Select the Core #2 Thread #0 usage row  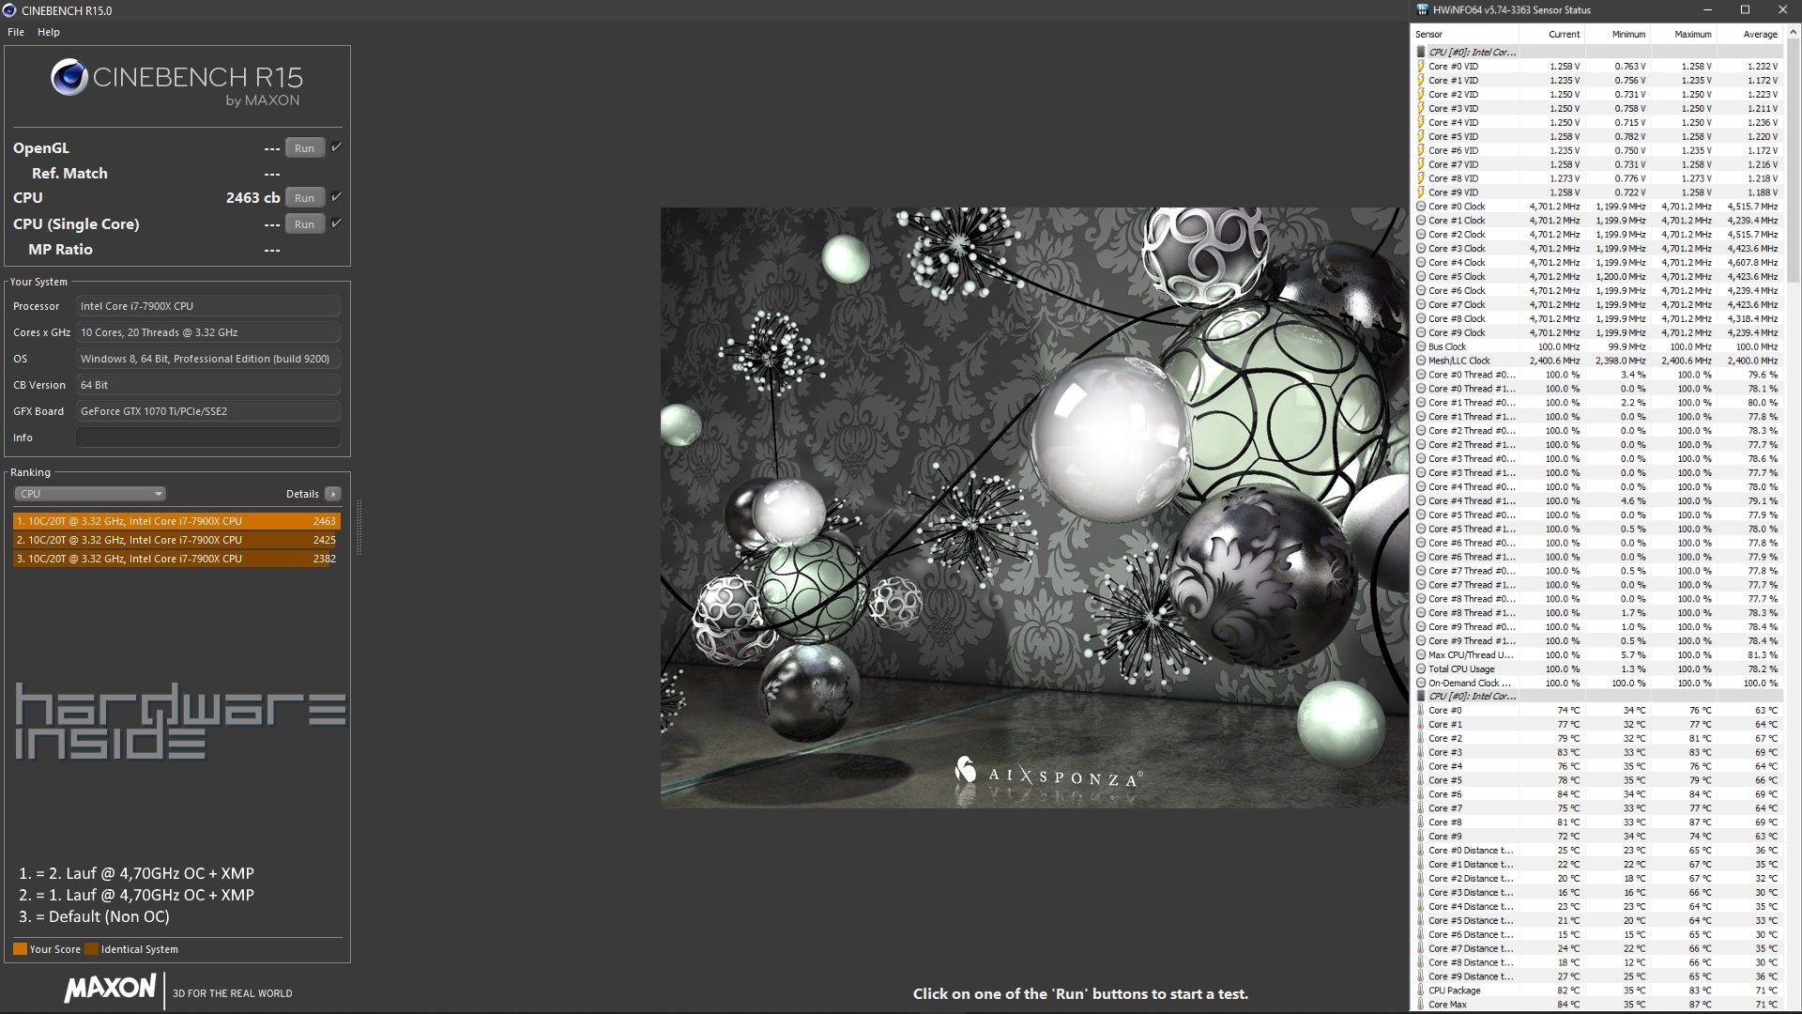click(1597, 431)
